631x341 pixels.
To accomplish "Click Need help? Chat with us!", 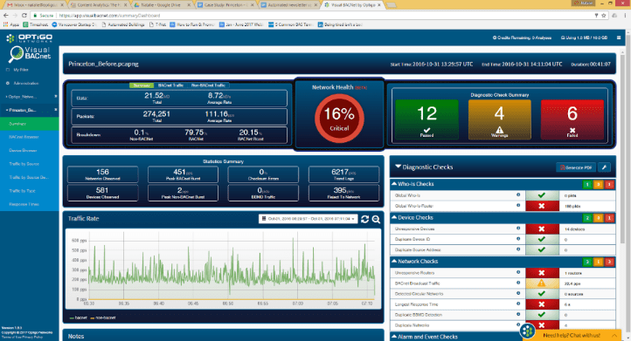I will (572, 335).
